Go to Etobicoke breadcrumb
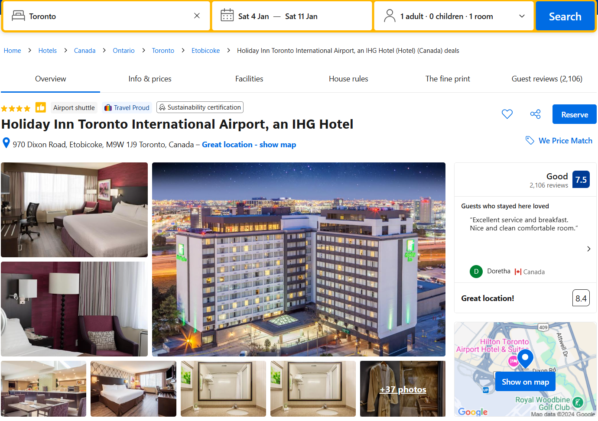Viewport: 598px width, 421px height. click(205, 51)
